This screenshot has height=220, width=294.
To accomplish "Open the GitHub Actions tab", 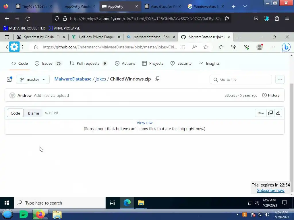I will [125, 63].
